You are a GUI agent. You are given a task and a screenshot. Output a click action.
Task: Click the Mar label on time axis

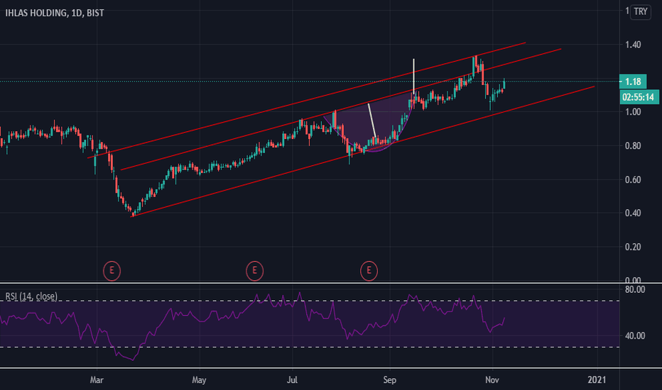click(97, 380)
